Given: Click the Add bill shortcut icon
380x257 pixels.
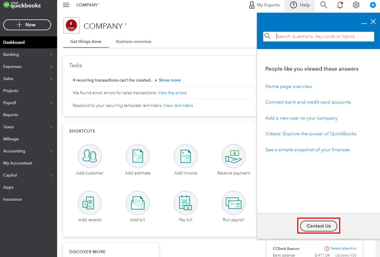Looking at the screenshot, I should click(x=138, y=203).
